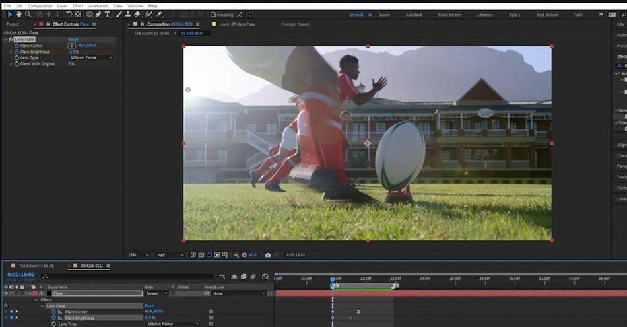Select the Ellipse shape tool
The width and height of the screenshot is (627, 327).
pyautogui.click(x=90, y=15)
